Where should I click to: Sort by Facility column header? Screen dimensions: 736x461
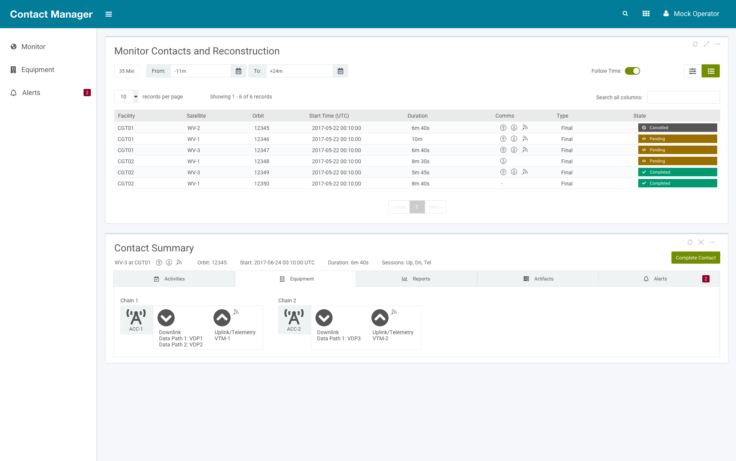(x=127, y=116)
